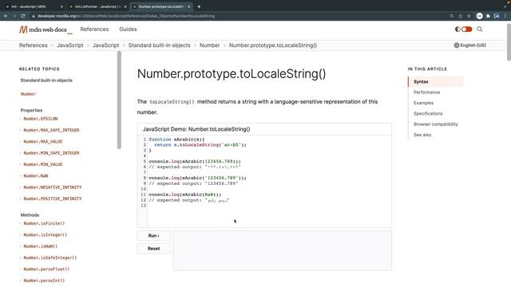Open Standard built-in objects in sidebar
Image resolution: width=511 pixels, height=287 pixels.
point(46,81)
